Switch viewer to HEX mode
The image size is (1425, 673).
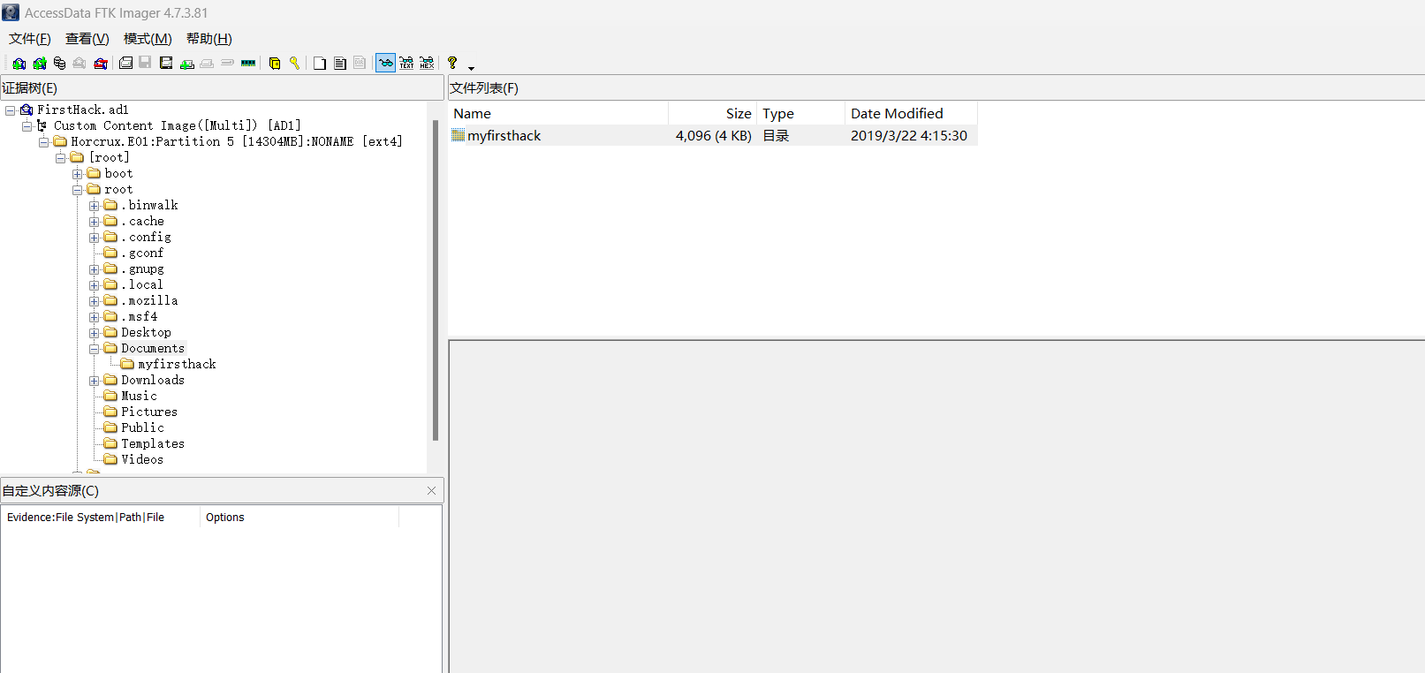pyautogui.click(x=427, y=63)
